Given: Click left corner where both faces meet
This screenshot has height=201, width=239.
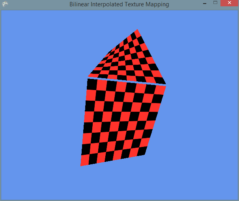Looking at the screenshot, I should 88,77.
